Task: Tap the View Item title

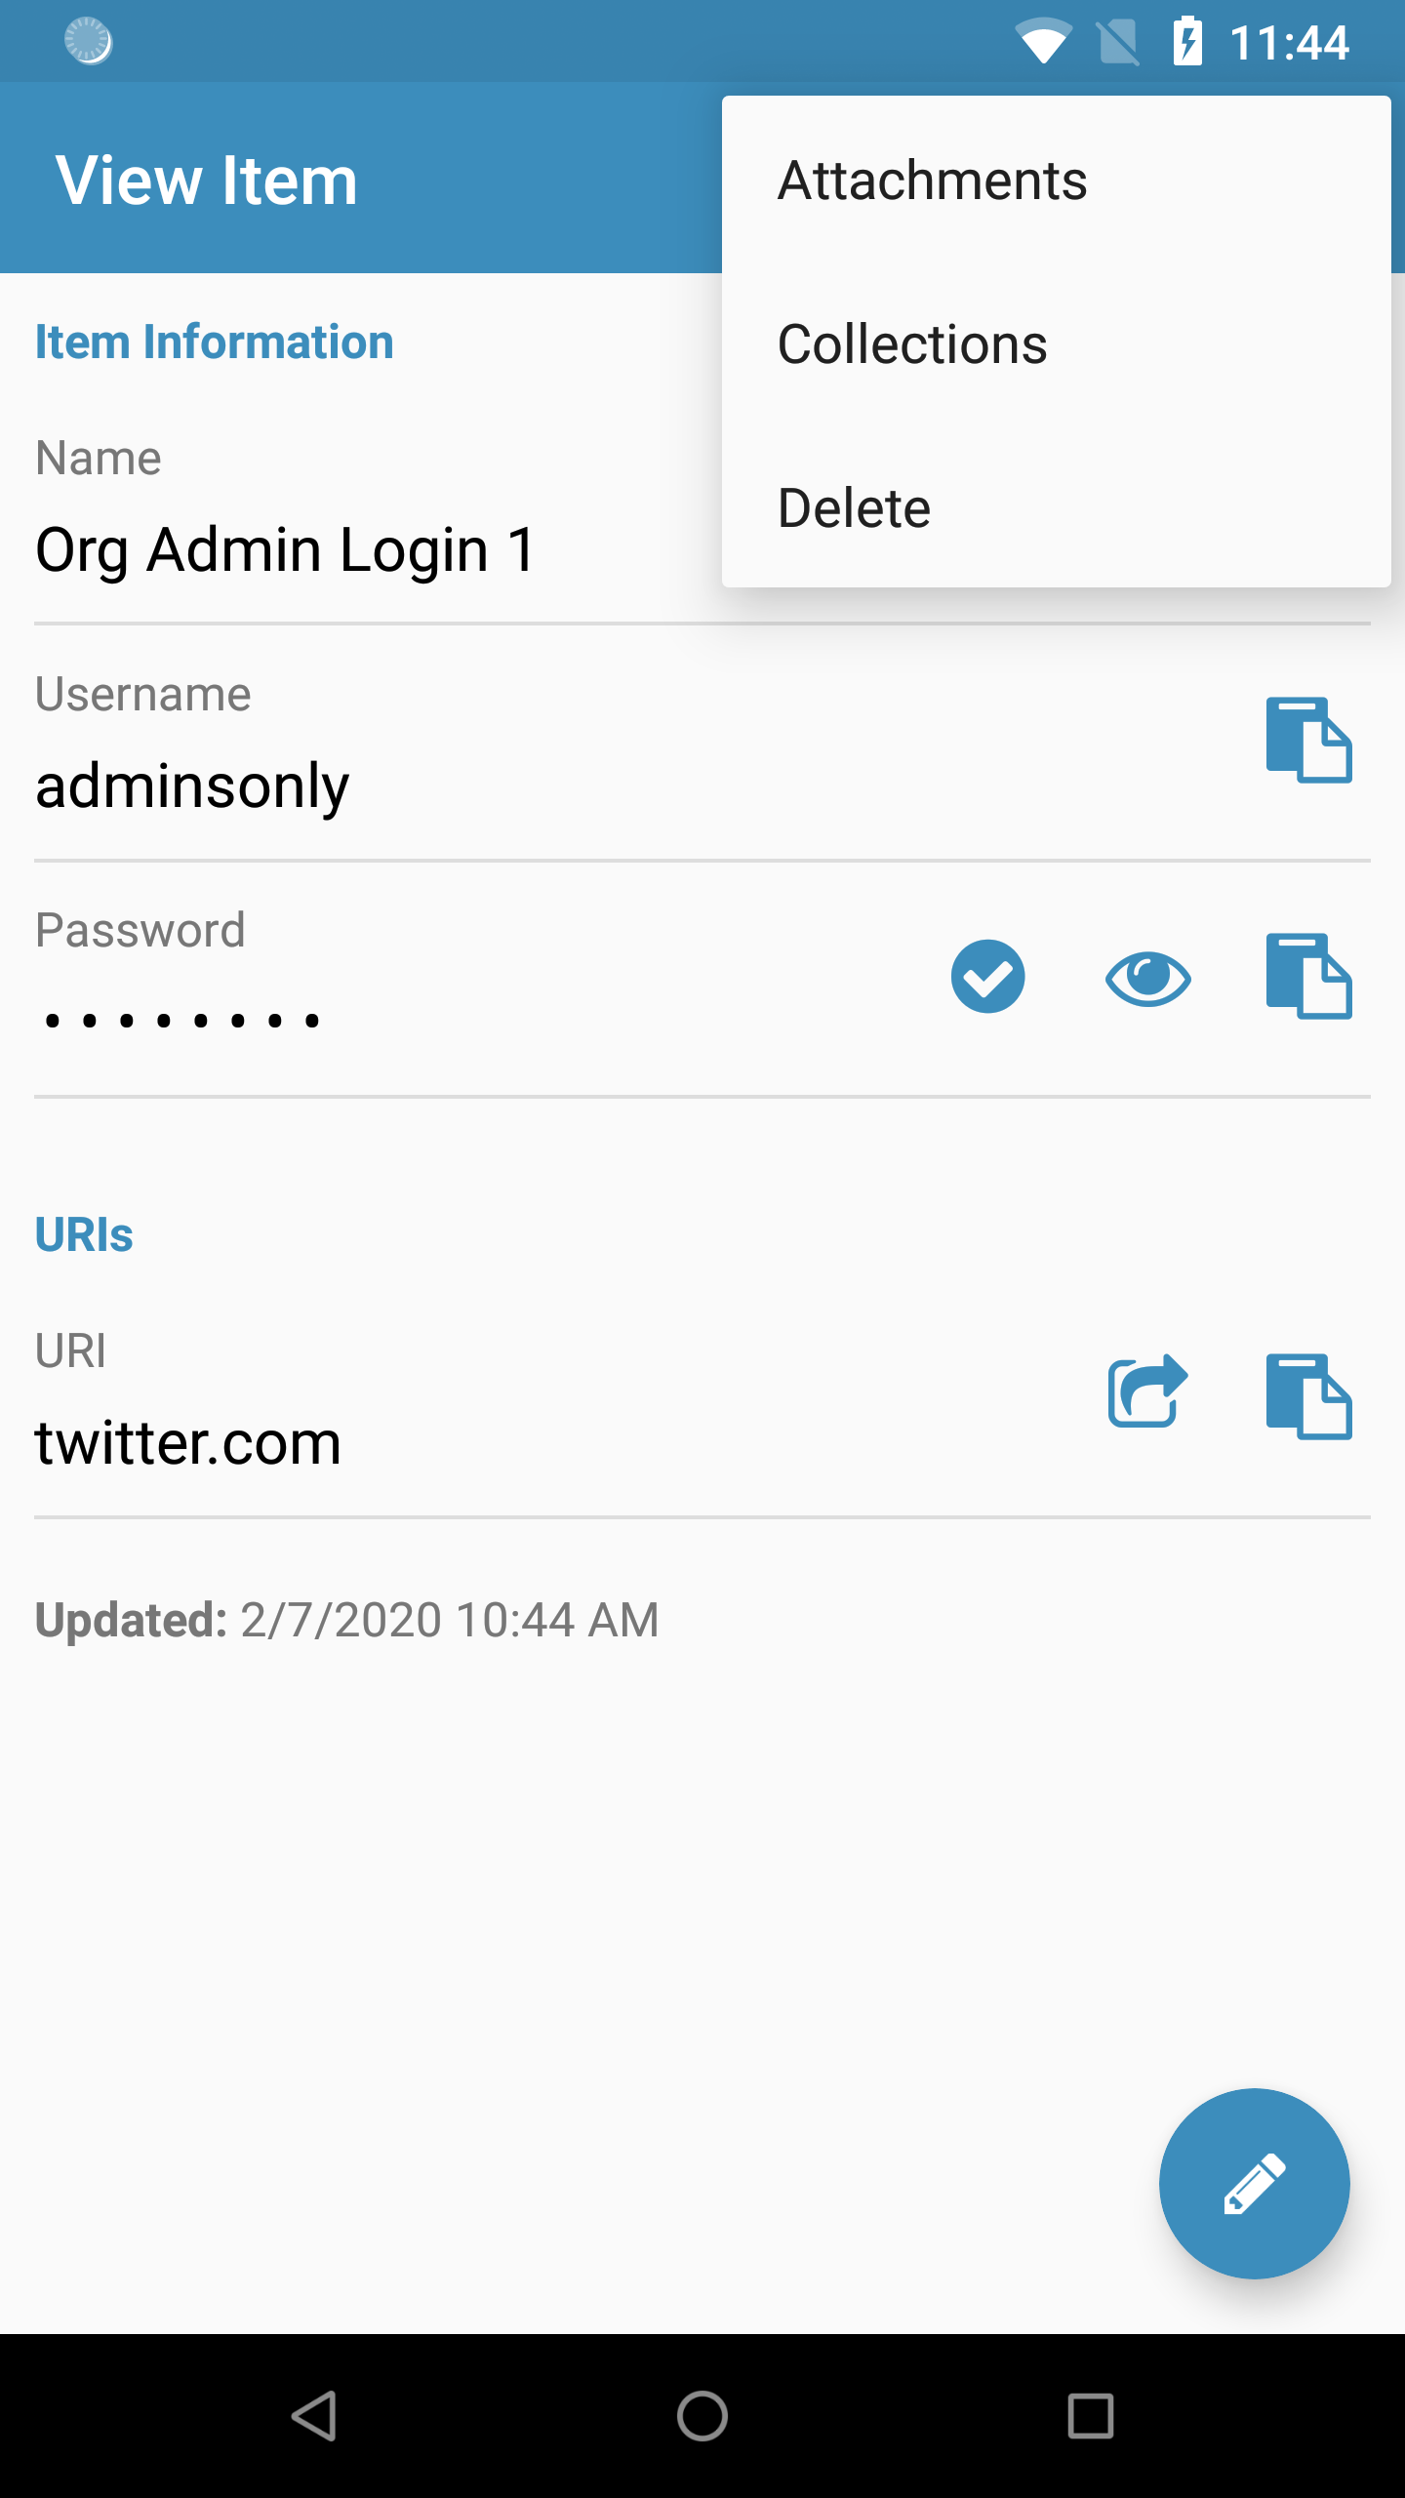Action: (x=207, y=181)
